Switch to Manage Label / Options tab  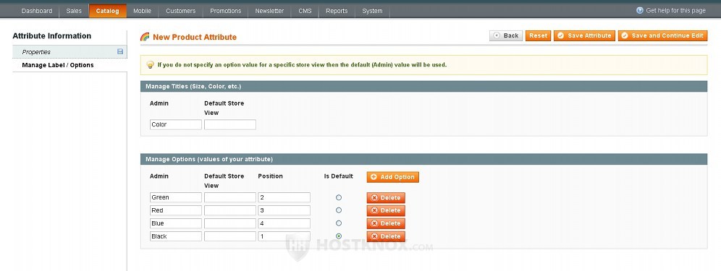point(69,65)
